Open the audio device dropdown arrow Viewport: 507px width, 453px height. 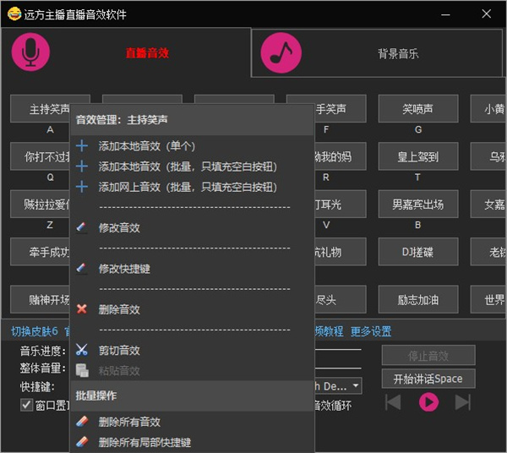356,385
